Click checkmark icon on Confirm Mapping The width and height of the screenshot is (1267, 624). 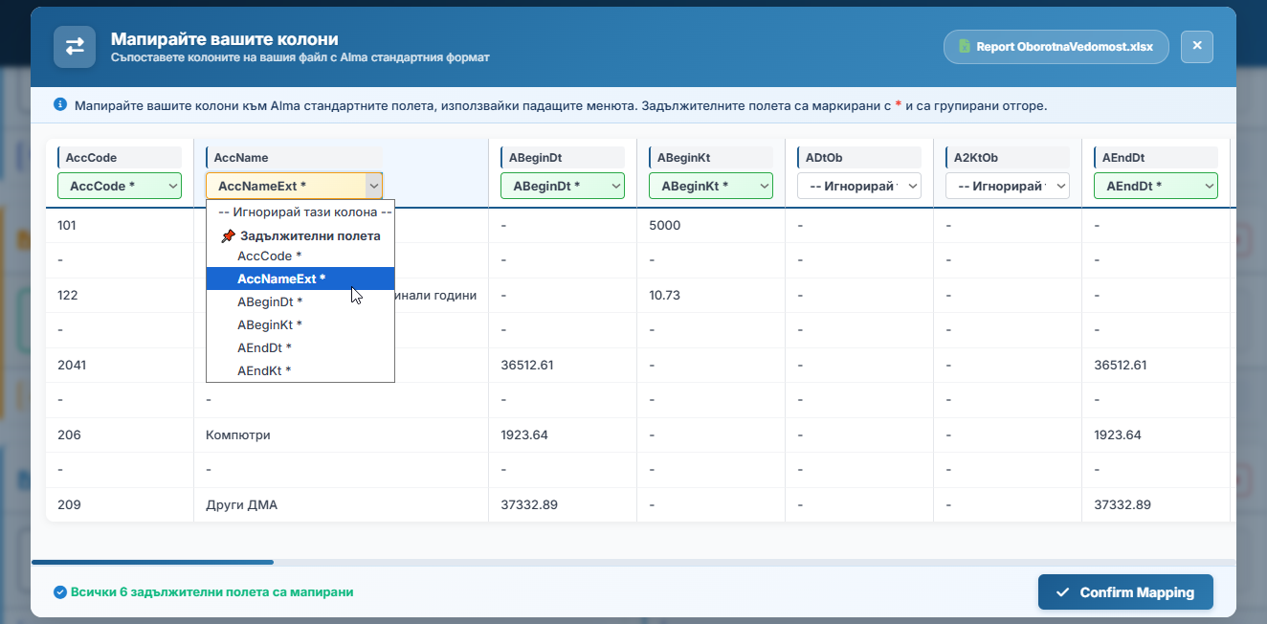1062,592
